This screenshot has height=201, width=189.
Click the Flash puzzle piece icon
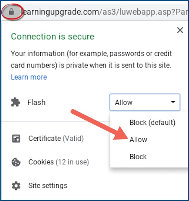(x=16, y=102)
